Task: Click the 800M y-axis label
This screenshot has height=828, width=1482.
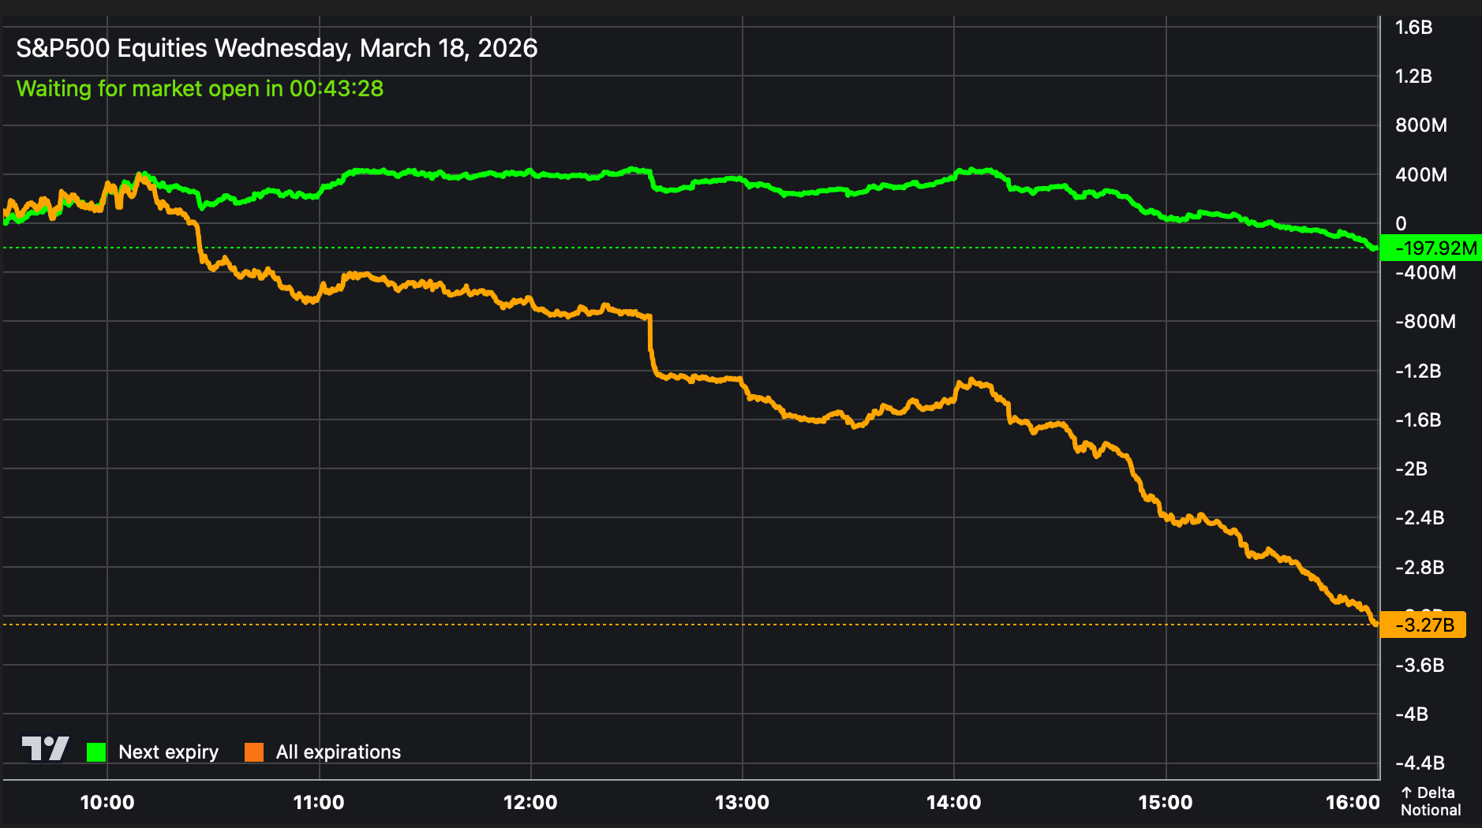Action: pos(1421,125)
